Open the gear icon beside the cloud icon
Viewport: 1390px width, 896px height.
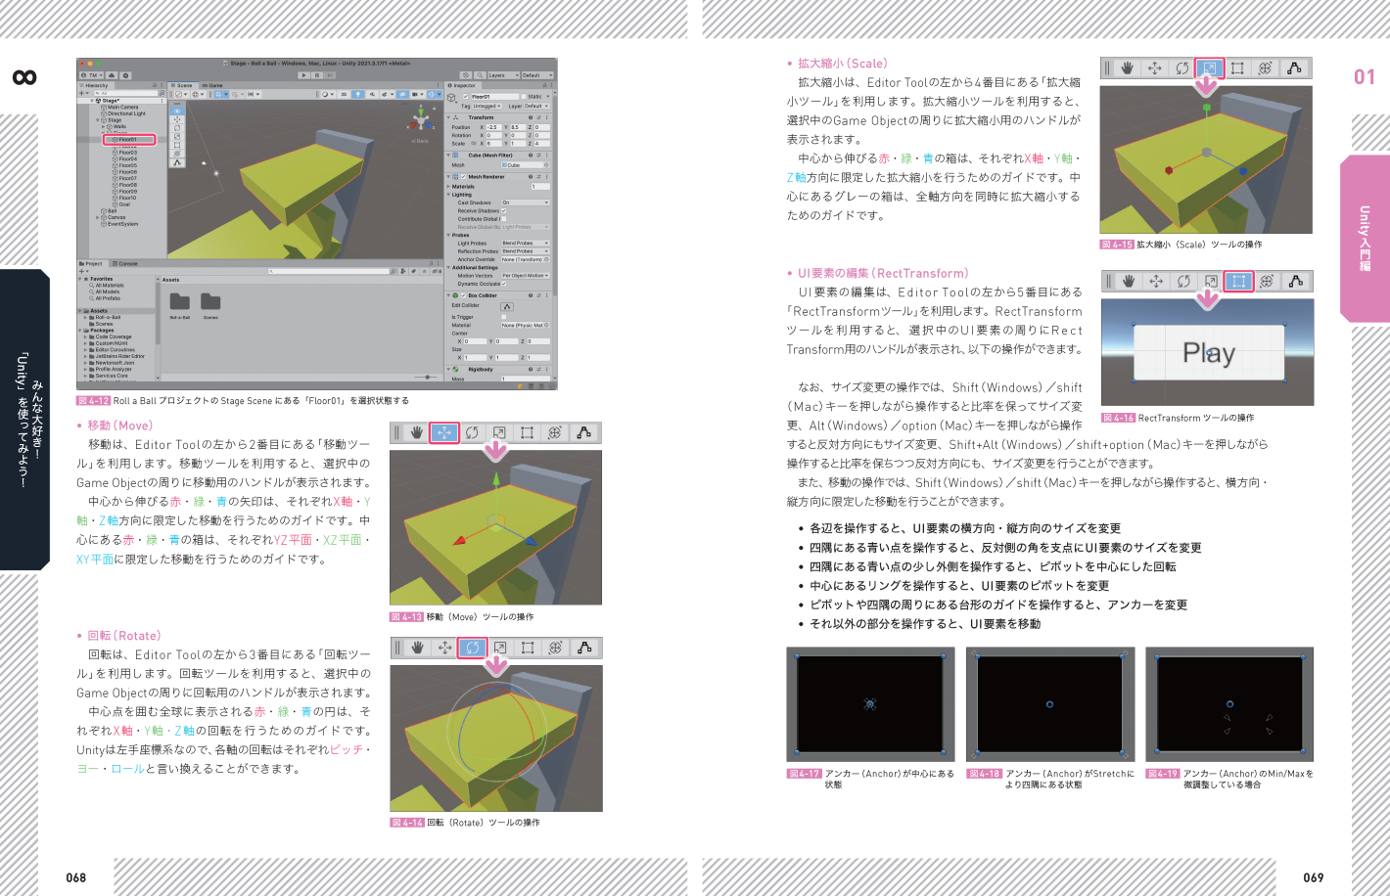(125, 75)
